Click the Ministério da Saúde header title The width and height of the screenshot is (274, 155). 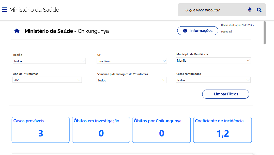coord(34,10)
